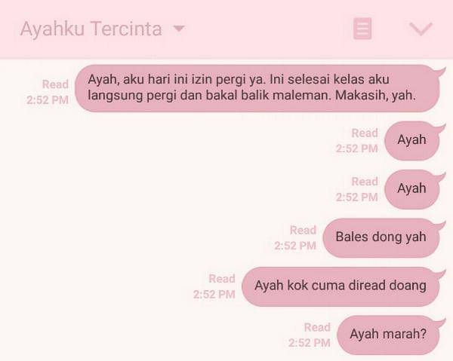Click Read label beside 'Bales dong yah'
Viewport: 453px width, 361px height.
(303, 230)
